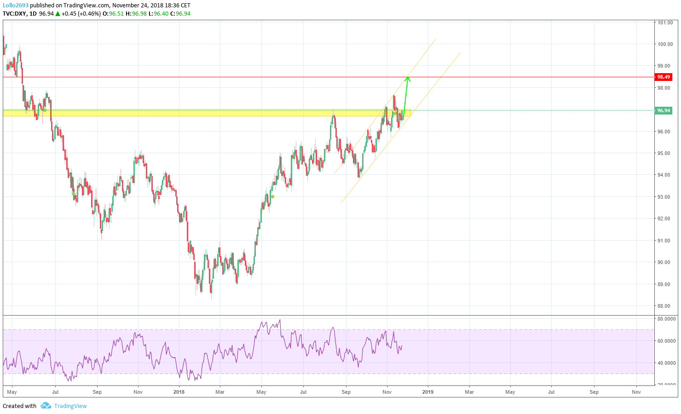Click the 88.00 price axis label
Viewport: 681px width, 414px height.
665,306
